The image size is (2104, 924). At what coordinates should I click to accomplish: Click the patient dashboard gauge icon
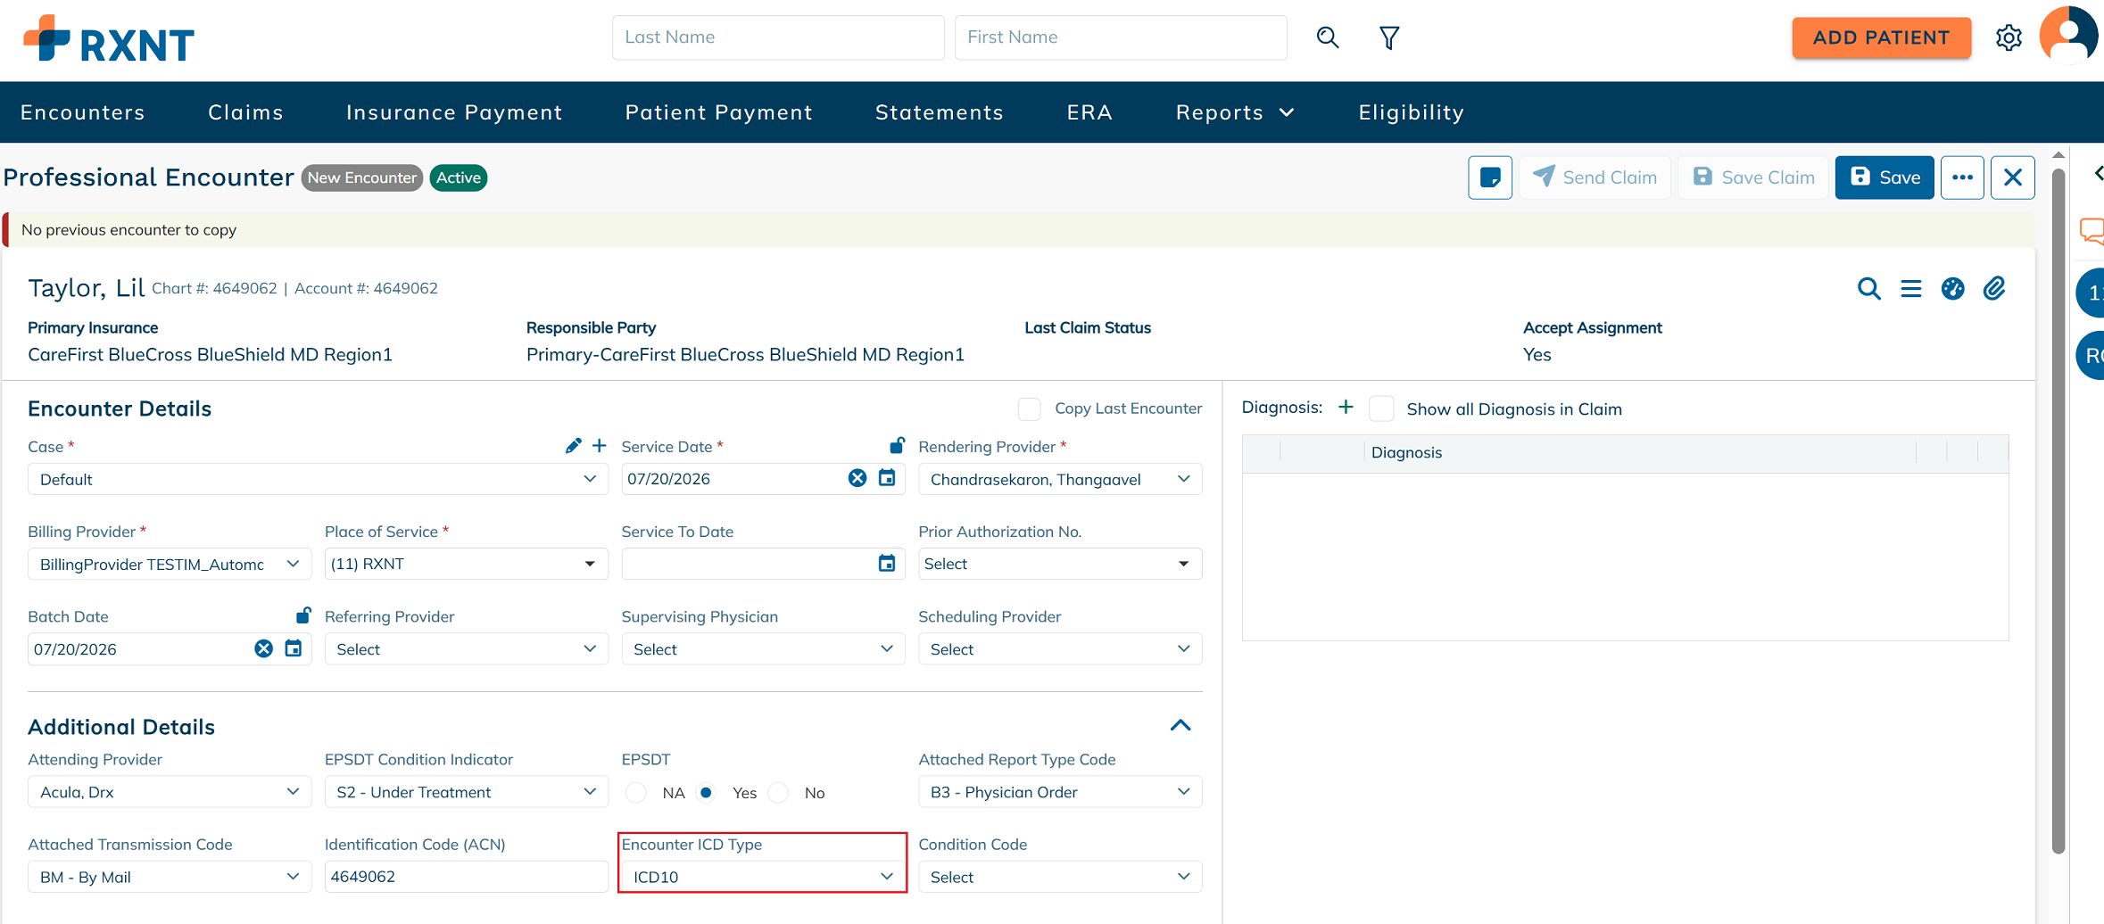click(1952, 289)
